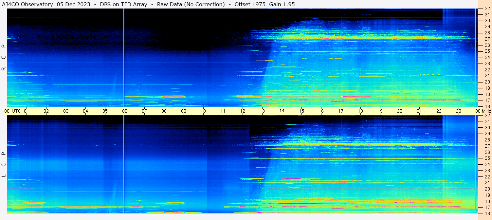
Task: Click 27 MHz label on LCP scale
Action: 487,146
